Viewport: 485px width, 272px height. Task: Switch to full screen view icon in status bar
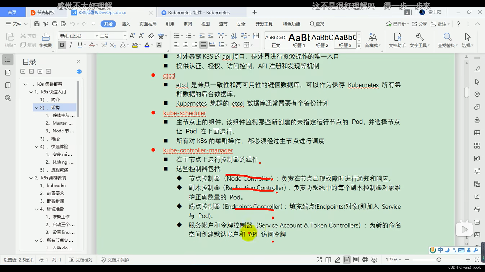(319, 260)
